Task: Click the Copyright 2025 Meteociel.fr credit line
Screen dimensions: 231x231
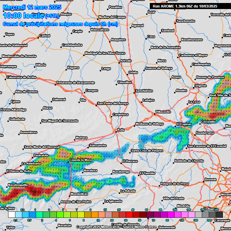Action: click(116, 227)
